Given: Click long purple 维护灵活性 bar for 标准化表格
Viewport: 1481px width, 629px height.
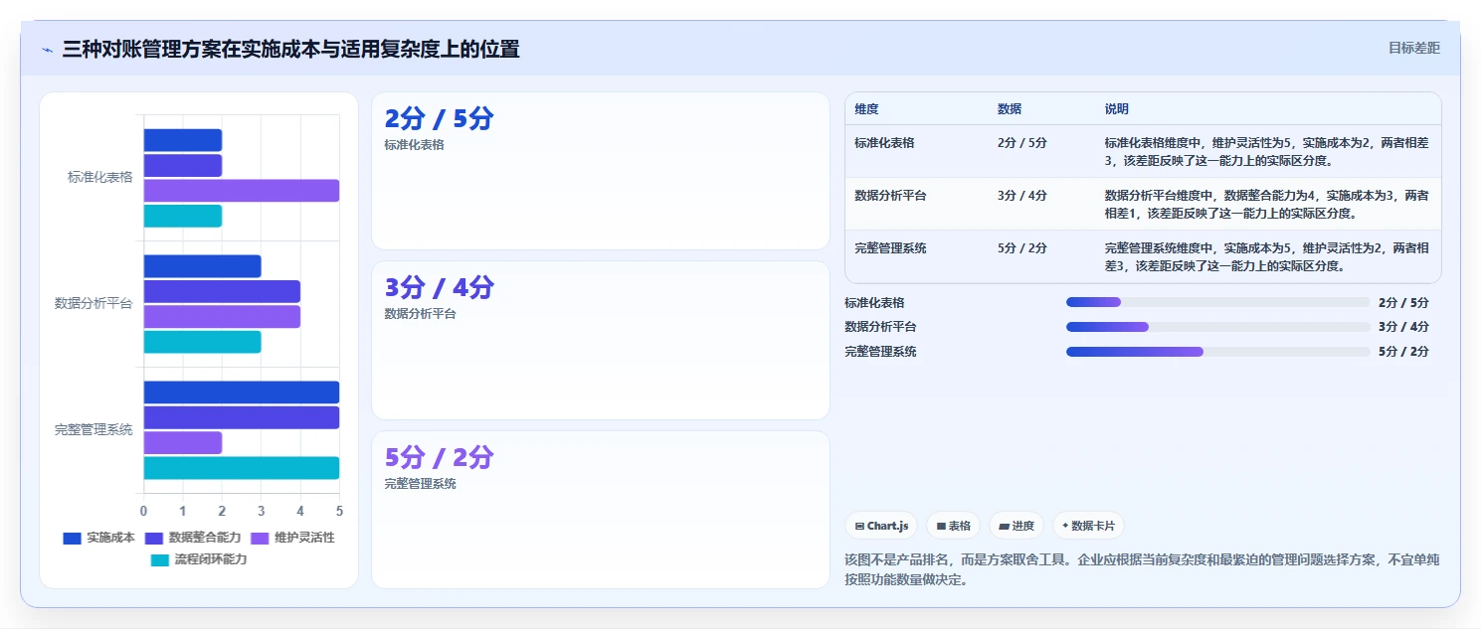Looking at the screenshot, I should pos(242,191).
